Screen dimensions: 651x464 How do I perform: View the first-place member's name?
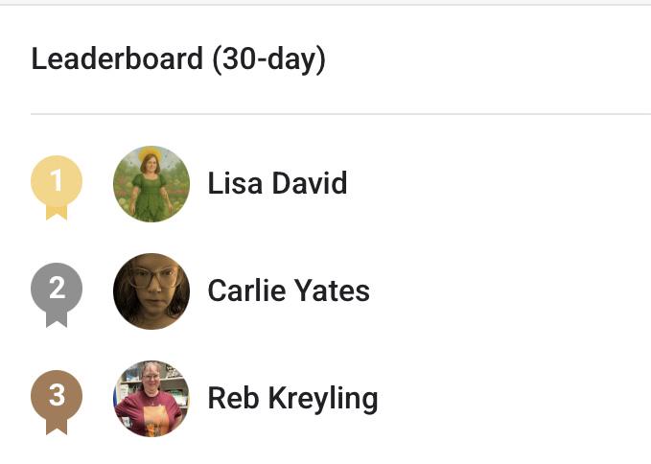pos(277,183)
